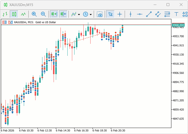Click the 6 Feb 12:30 time label
Screen dimensions: 188x134
(45, 130)
